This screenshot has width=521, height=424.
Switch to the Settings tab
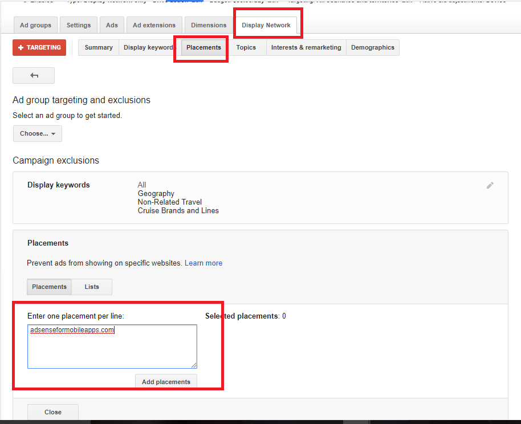click(x=79, y=25)
